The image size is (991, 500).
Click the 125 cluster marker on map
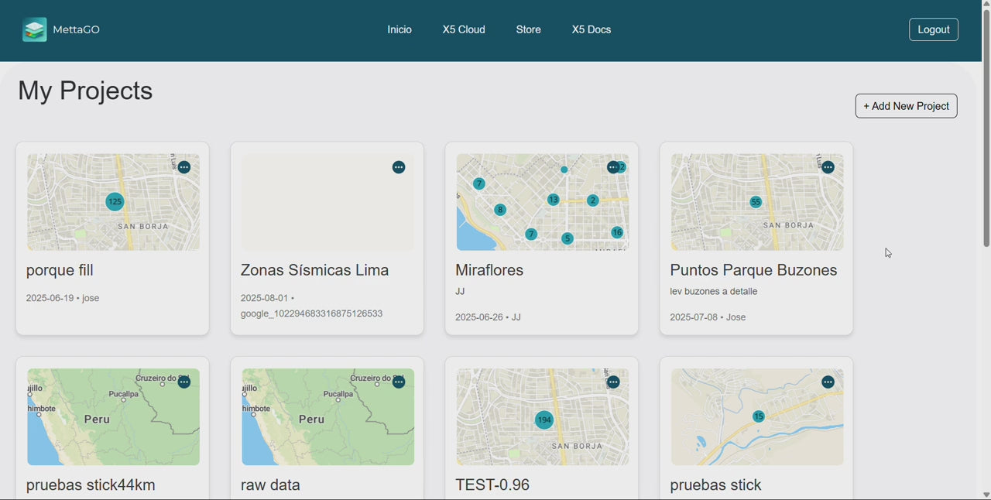coord(115,202)
